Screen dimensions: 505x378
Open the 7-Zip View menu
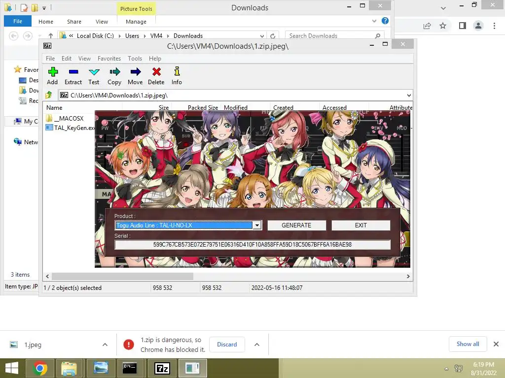click(84, 59)
